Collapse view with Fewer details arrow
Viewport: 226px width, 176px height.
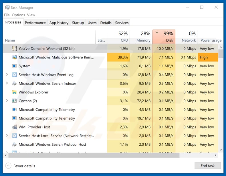pyautogui.click(x=8, y=166)
